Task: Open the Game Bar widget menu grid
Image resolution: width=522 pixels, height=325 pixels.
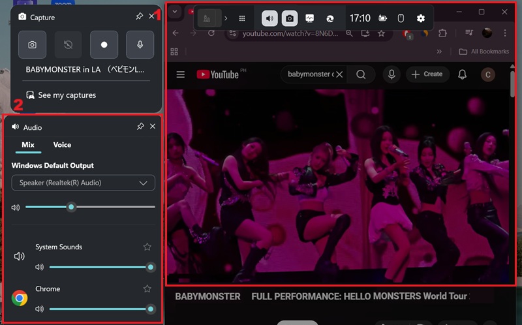Action: pos(242,18)
